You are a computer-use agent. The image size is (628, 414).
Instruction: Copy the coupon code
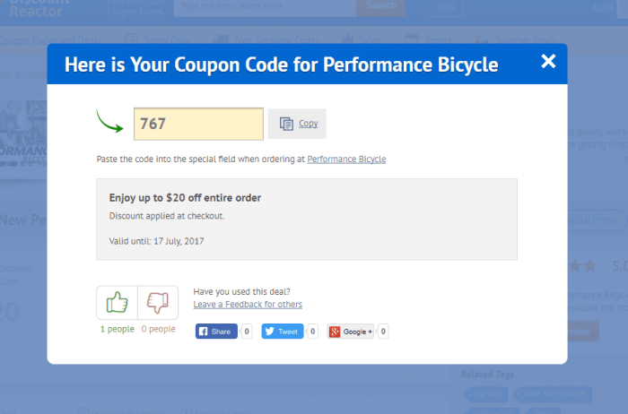point(298,124)
